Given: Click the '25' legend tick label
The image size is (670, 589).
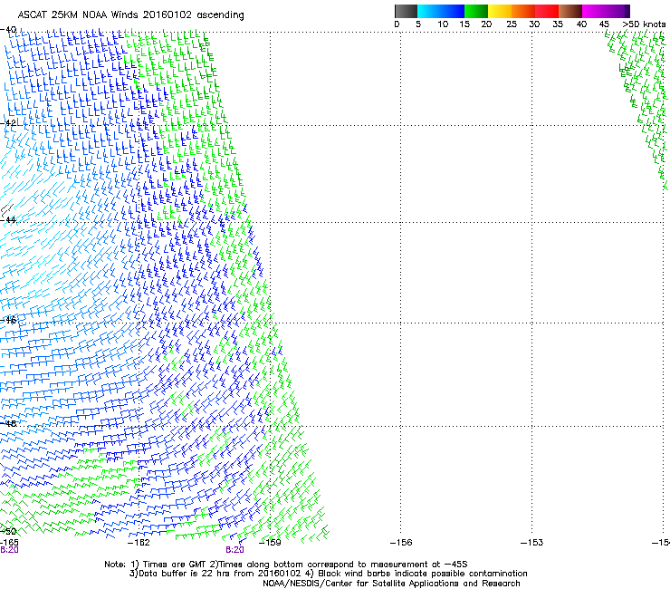Looking at the screenshot, I should [x=512, y=24].
